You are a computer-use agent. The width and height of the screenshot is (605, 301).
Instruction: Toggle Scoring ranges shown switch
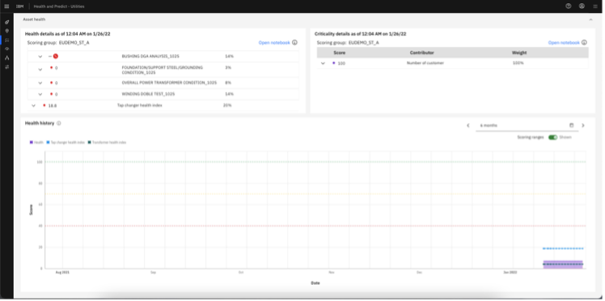point(553,138)
